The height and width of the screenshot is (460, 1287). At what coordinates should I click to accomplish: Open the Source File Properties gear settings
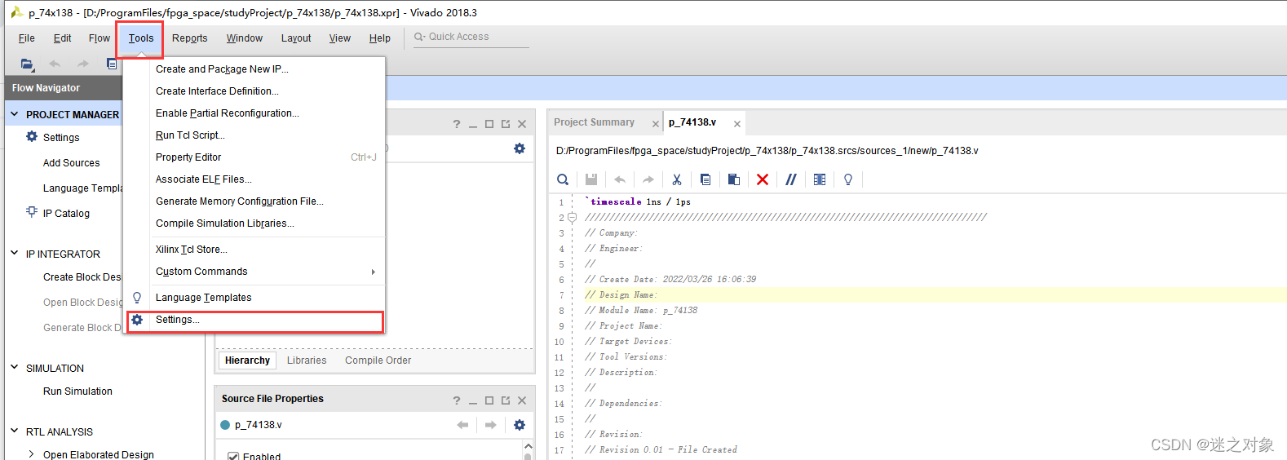[x=520, y=425]
